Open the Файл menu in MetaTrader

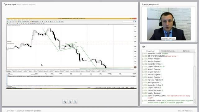tap(9, 20)
